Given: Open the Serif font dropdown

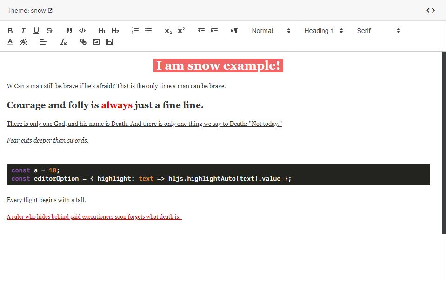Looking at the screenshot, I should pos(378,31).
